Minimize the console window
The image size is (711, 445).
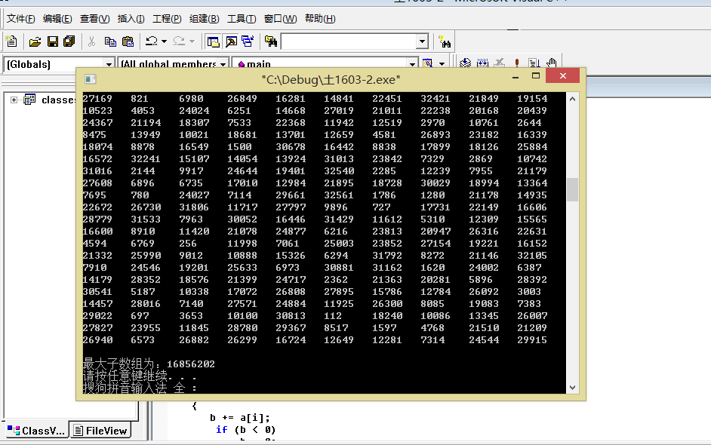pos(515,76)
